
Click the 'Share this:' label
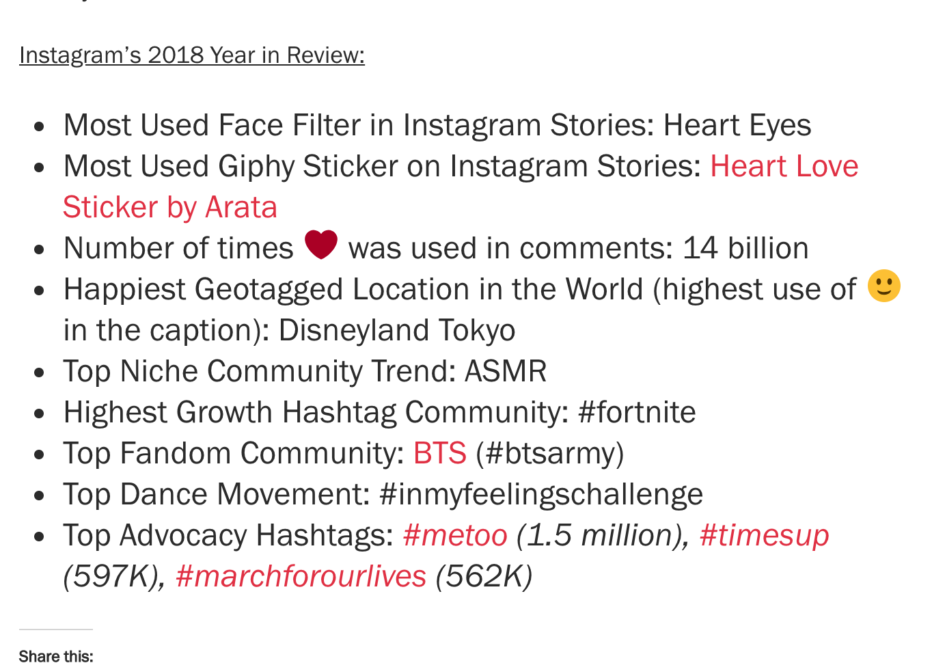(x=56, y=656)
